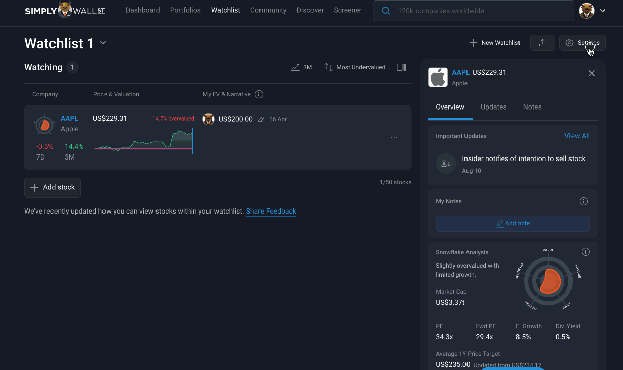
Task: Open watchlist Settings
Action: pos(582,43)
